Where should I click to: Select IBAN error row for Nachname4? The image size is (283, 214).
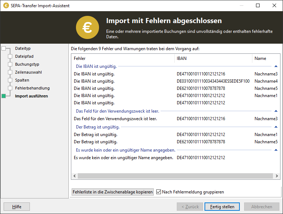(176, 81)
